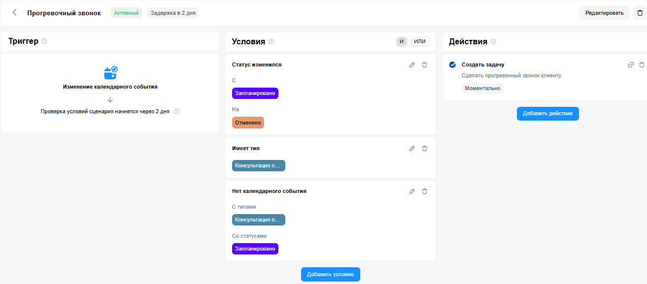Click the calendar event trigger icon

[x=110, y=73]
